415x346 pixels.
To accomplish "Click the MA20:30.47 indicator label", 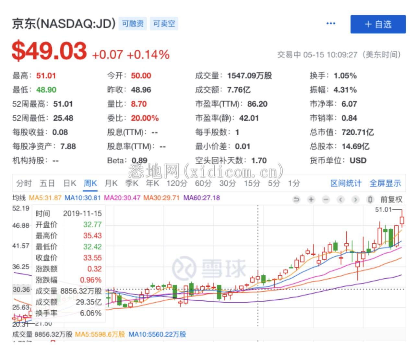I will [122, 198].
